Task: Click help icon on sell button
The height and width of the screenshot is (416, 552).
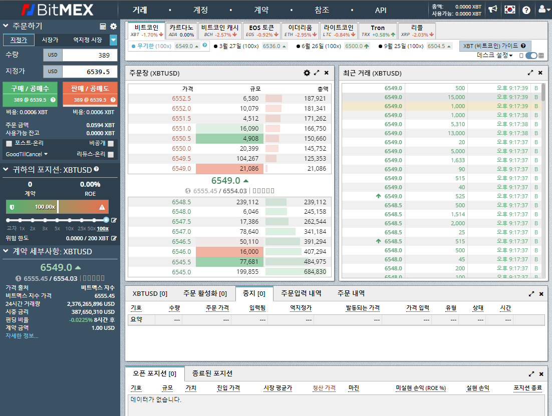Action: point(113,100)
